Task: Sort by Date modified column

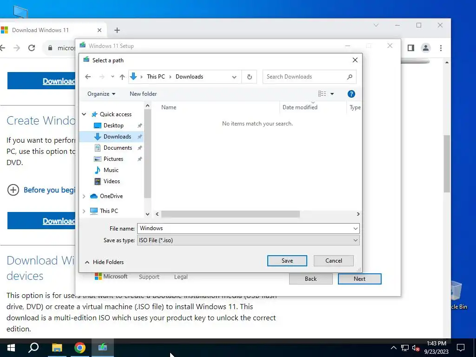Action: [x=300, y=107]
